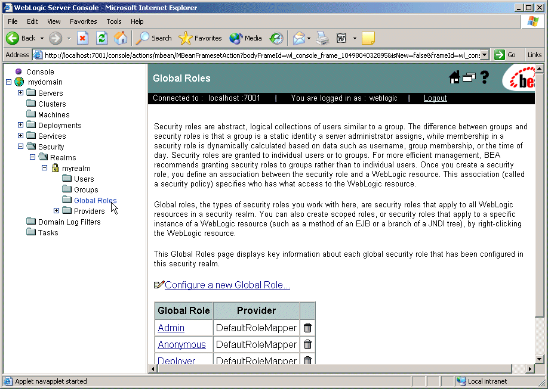Click the Logout link
Screen dimensions: 548x389
[x=435, y=98]
